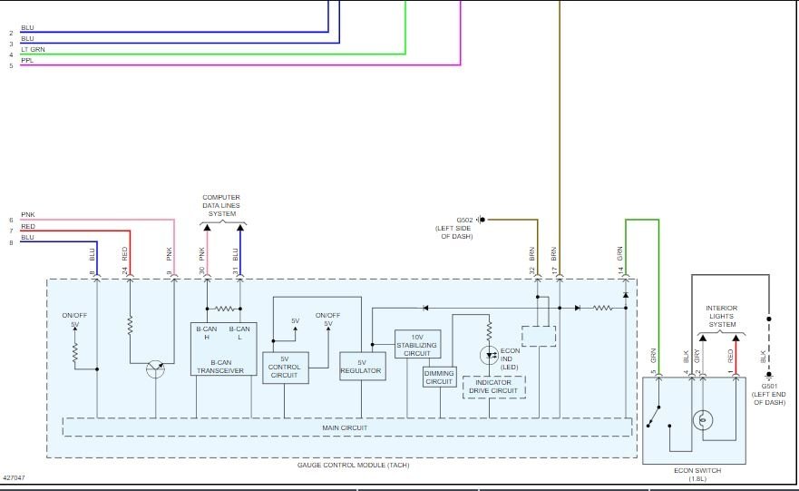Click the GAUGE CONTROL MODULE (TACH) caption
799x491 pixels.
click(353, 465)
